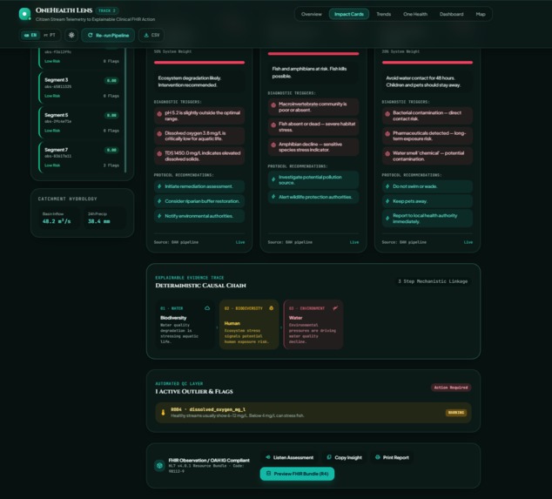Viewport: 552px width, 499px height.
Task: Click the Print Report button
Action: (x=392, y=457)
